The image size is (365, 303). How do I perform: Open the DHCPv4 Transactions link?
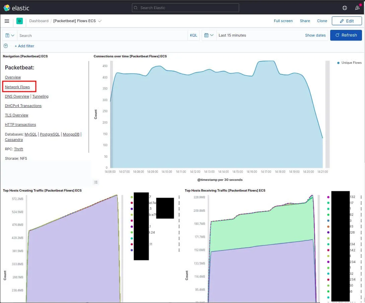(23, 106)
